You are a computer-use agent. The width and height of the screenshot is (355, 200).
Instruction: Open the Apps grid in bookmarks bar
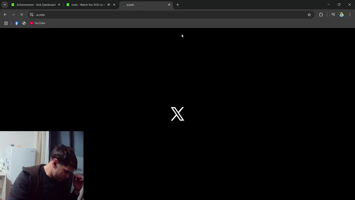click(6, 23)
